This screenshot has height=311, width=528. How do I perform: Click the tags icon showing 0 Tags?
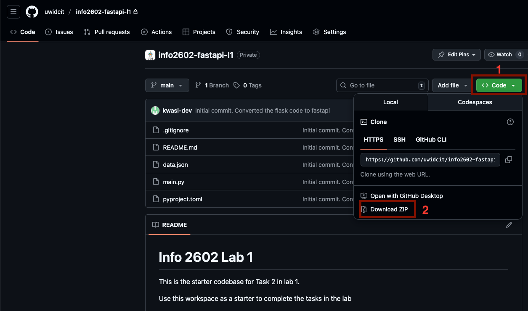tap(237, 85)
